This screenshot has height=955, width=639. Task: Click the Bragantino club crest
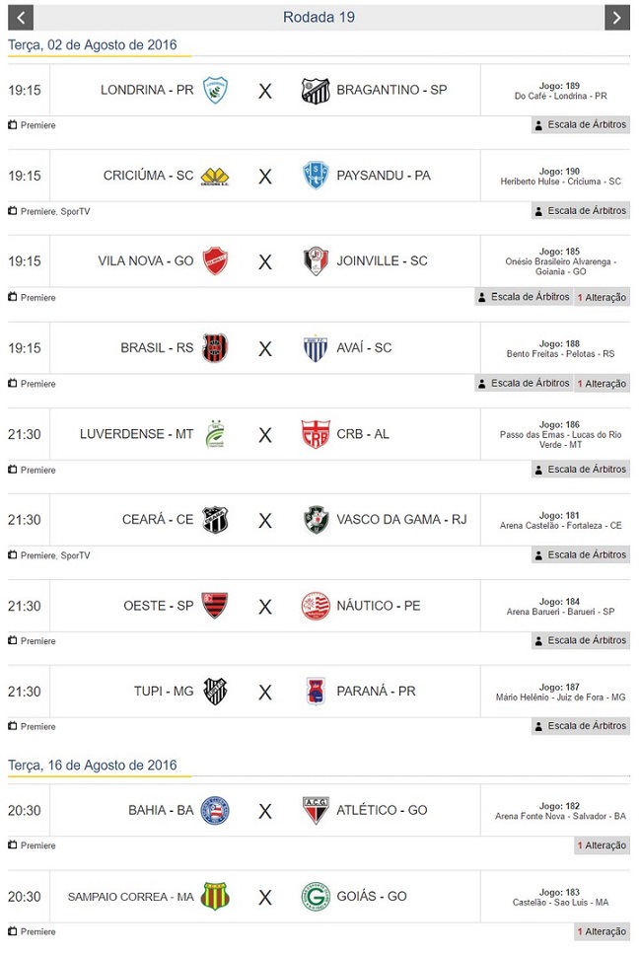(315, 90)
